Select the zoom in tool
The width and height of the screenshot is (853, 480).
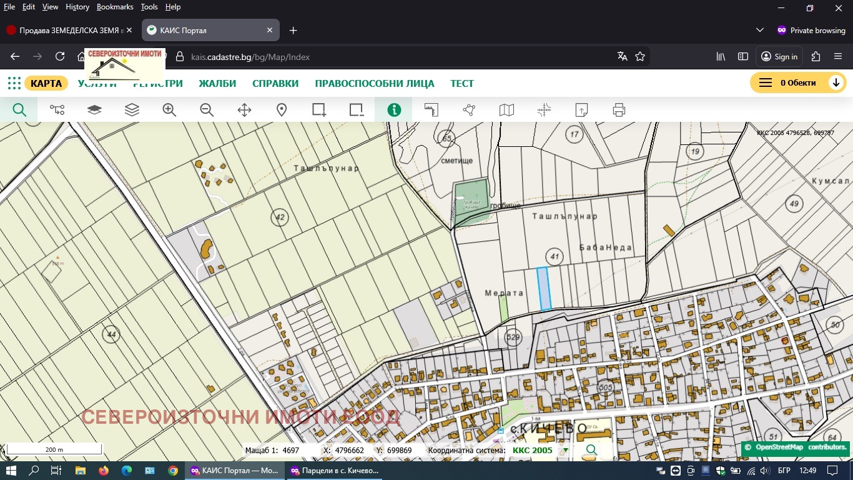pyautogui.click(x=169, y=110)
